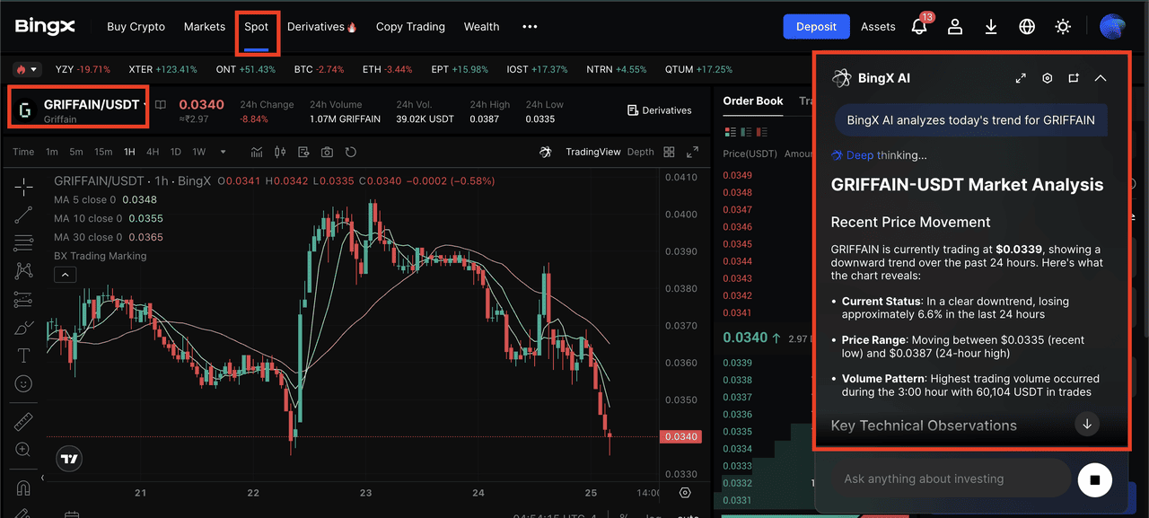Open the hot coins ticker dropdown

[27, 69]
